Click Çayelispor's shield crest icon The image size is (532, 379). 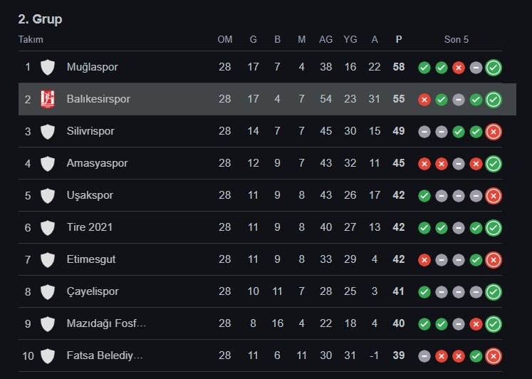point(48,292)
